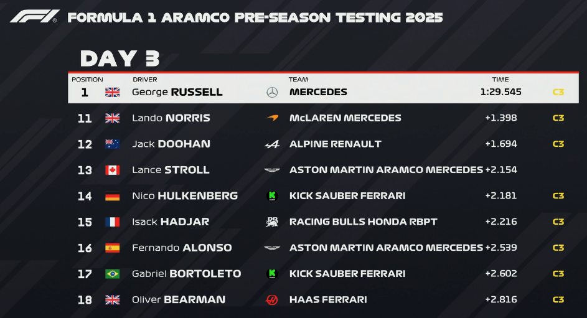This screenshot has height=318, width=587.
Task: Select driver name George RUSSELL
Action: tap(177, 92)
